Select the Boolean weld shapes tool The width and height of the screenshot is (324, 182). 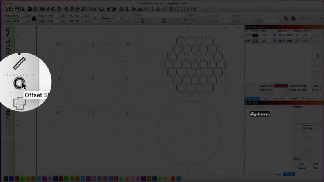click(x=19, y=103)
